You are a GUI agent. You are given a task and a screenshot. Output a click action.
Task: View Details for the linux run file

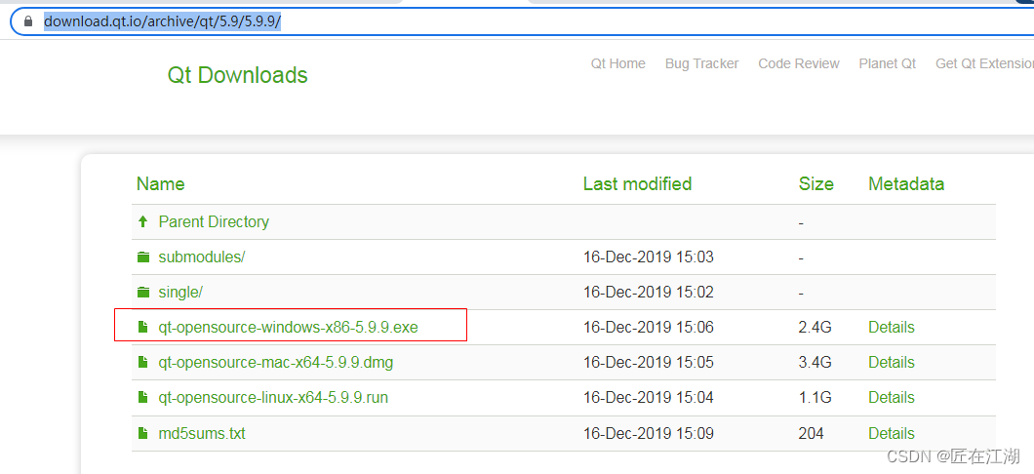(892, 398)
